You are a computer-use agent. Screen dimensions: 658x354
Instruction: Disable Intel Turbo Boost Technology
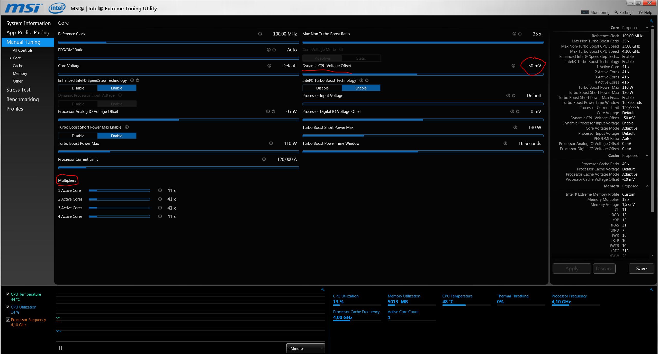322,88
